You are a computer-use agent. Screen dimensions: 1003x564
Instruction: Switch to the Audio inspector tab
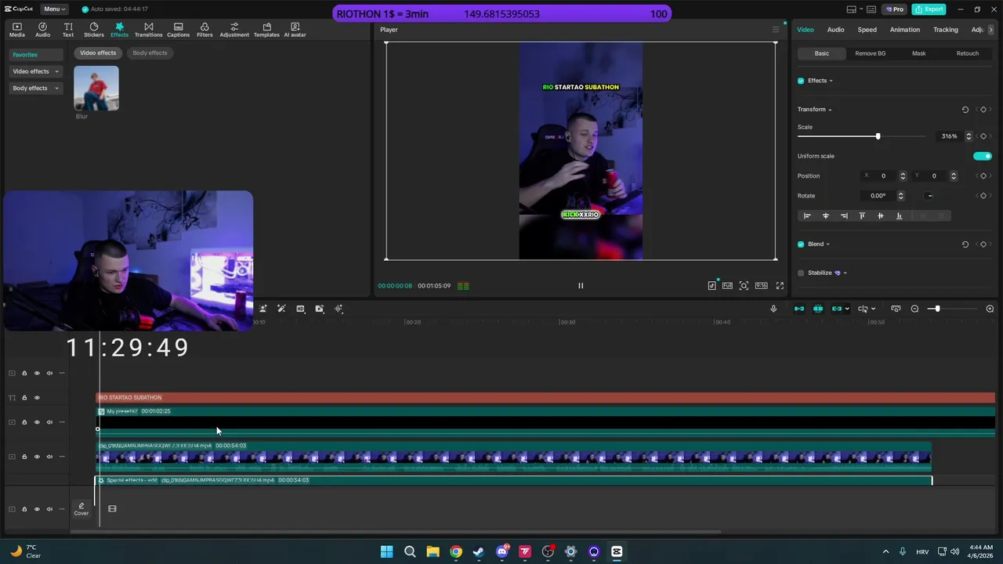coord(835,30)
